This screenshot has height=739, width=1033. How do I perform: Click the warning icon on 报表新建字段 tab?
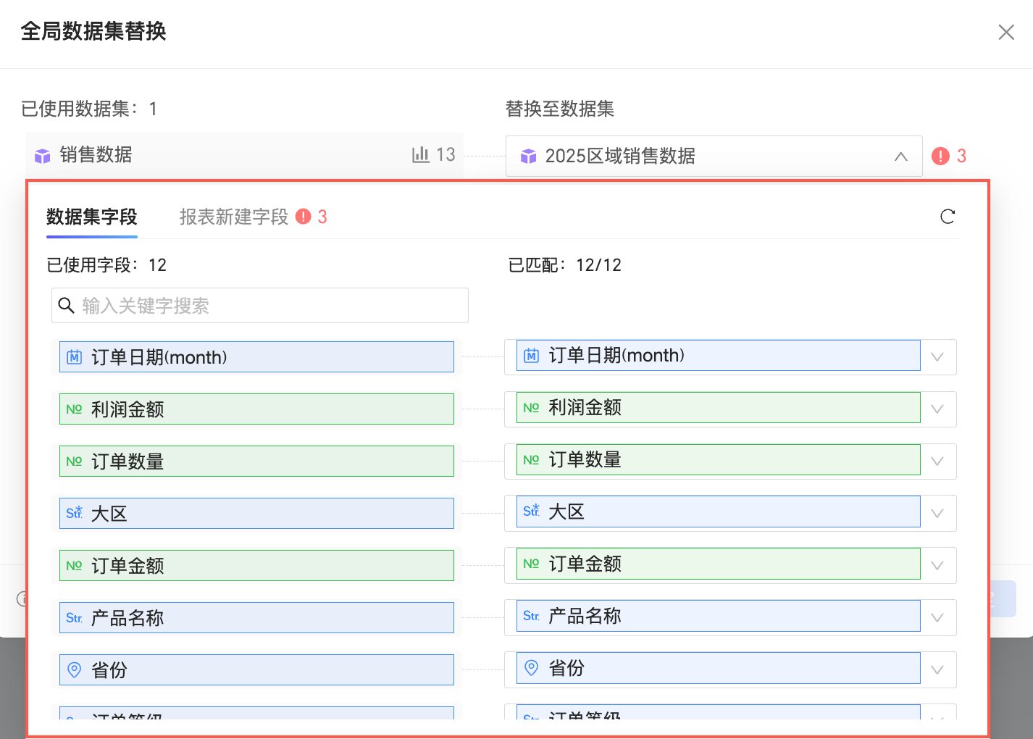pyautogui.click(x=304, y=217)
